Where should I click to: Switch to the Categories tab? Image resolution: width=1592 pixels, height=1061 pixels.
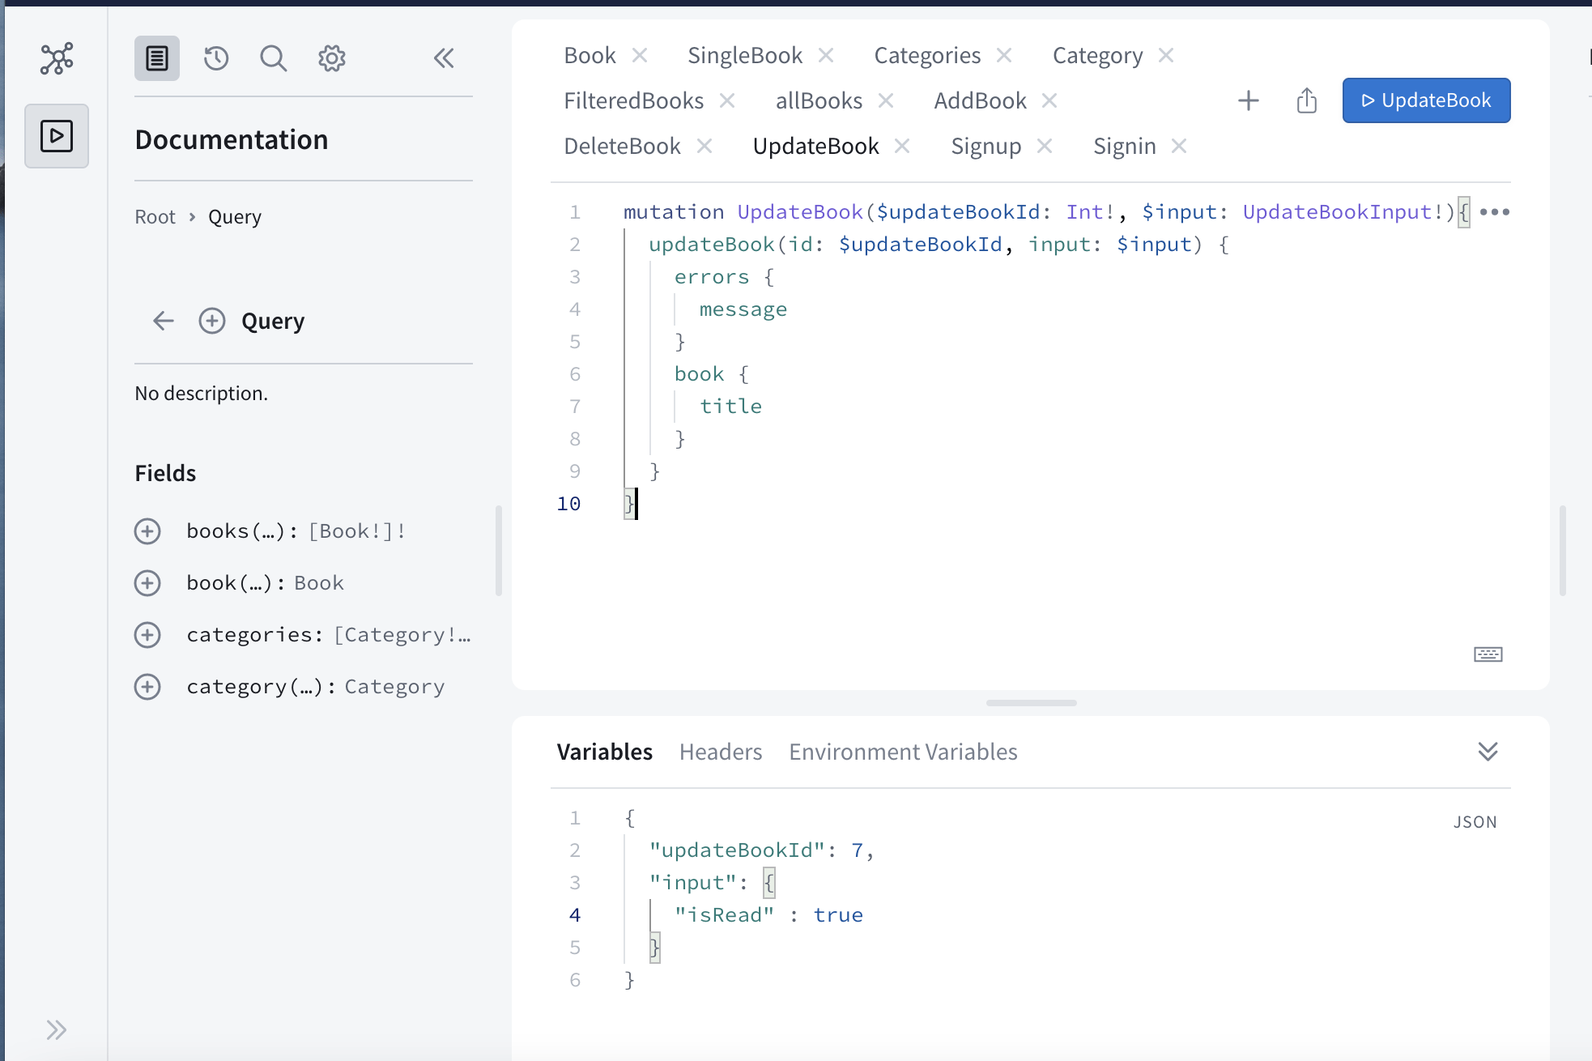pos(927,55)
